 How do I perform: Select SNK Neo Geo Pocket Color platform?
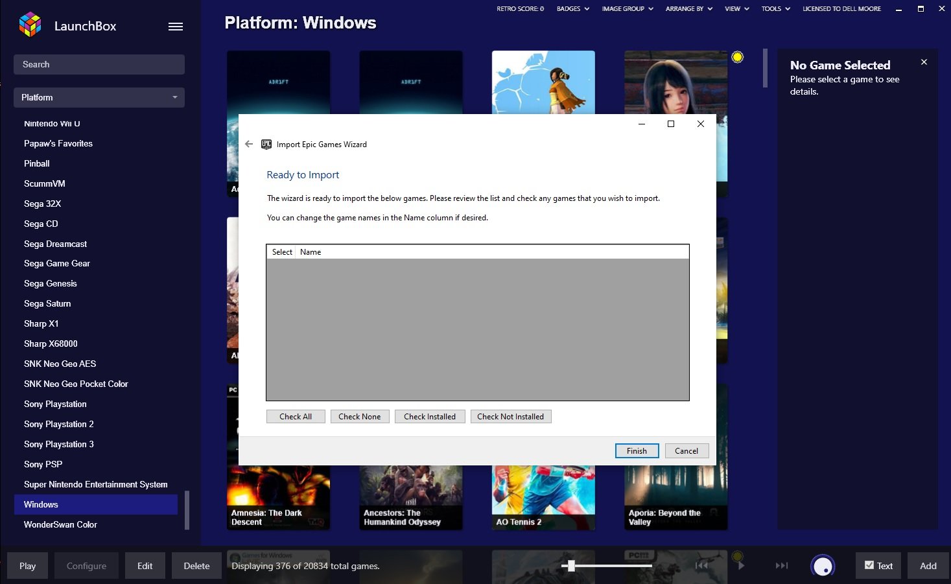pos(76,384)
